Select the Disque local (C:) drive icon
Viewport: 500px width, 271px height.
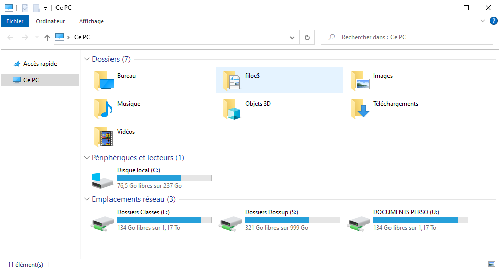click(x=102, y=180)
